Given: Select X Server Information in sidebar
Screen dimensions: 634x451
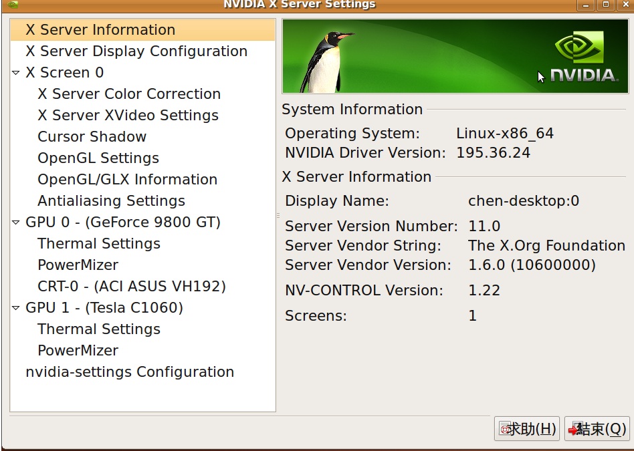Looking at the screenshot, I should point(142,30).
